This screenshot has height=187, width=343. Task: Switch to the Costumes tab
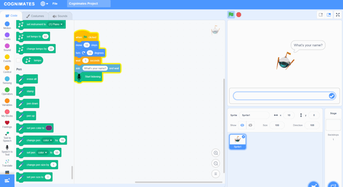pyautogui.click(x=35, y=16)
